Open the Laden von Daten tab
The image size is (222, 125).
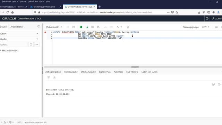(x=150, y=72)
